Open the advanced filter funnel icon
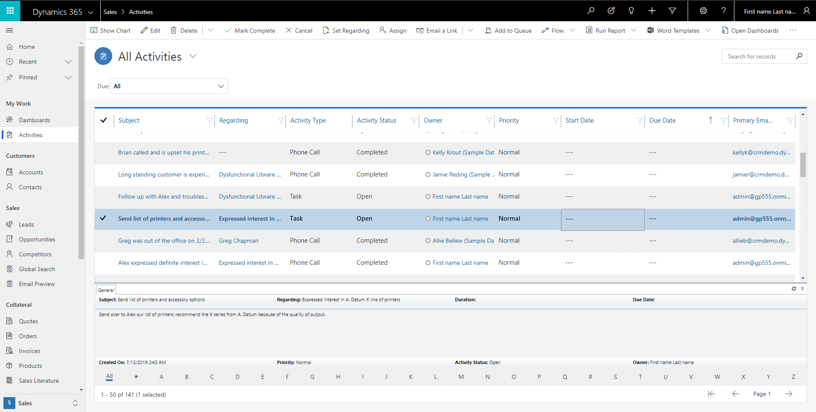The height and width of the screenshot is (412, 816). tap(672, 11)
